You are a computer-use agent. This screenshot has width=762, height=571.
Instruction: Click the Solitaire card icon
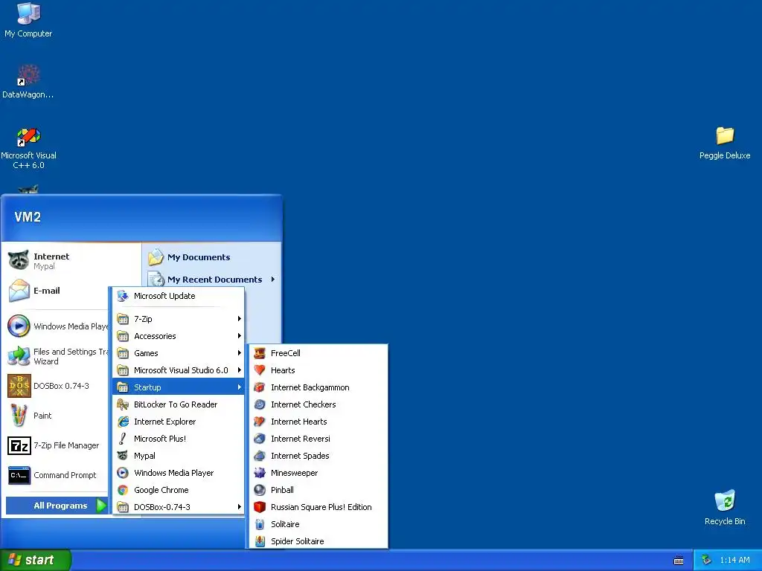[260, 524]
